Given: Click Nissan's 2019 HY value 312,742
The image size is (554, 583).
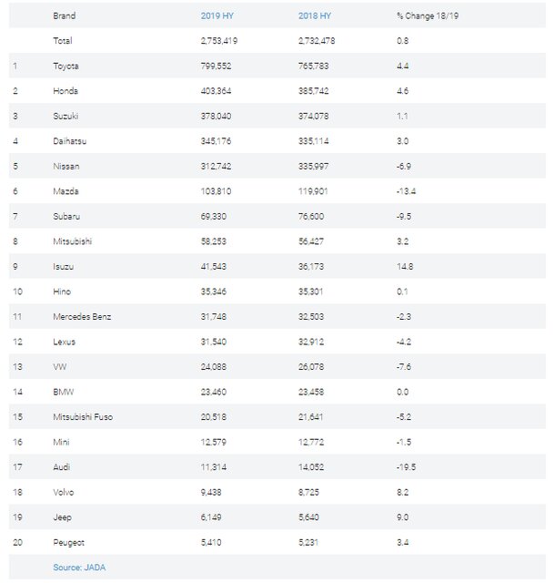Looking at the screenshot, I should coord(217,166).
